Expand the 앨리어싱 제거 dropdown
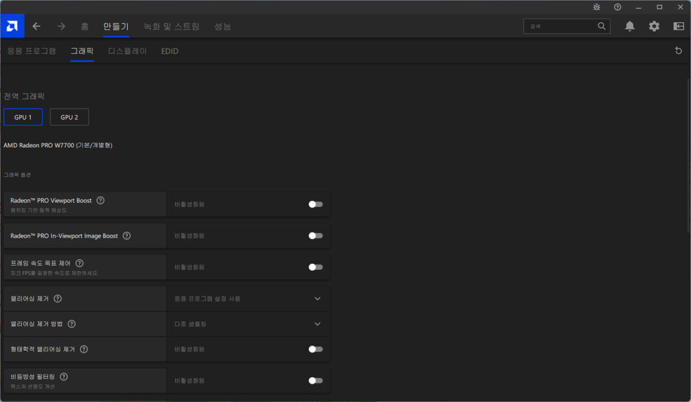 [317, 299]
